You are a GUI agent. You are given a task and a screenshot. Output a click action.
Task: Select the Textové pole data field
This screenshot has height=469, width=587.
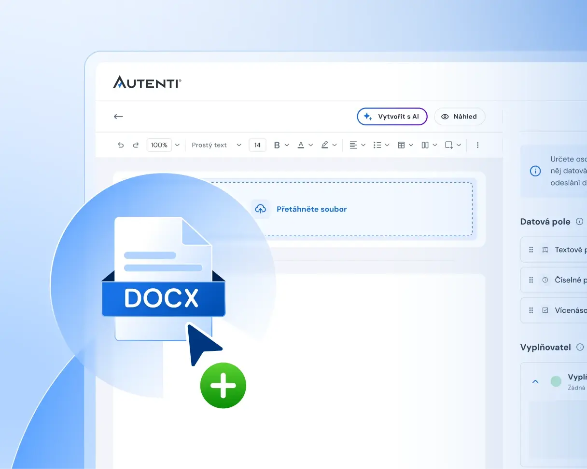pyautogui.click(x=554, y=250)
